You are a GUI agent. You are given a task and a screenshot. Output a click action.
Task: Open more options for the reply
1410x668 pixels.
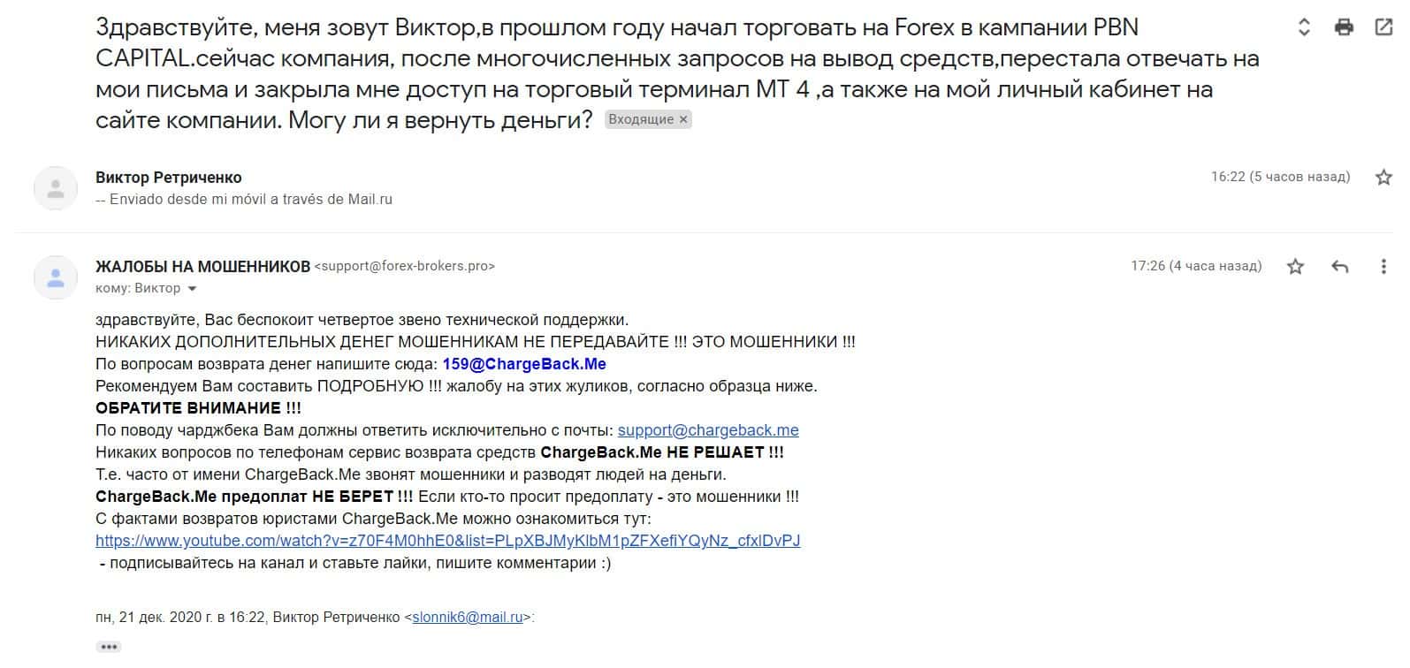(1383, 266)
